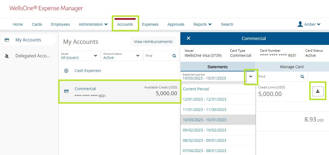This screenshot has width=329, height=155.
Task: Click the magnifier in statements Find field
Action: (302, 77)
